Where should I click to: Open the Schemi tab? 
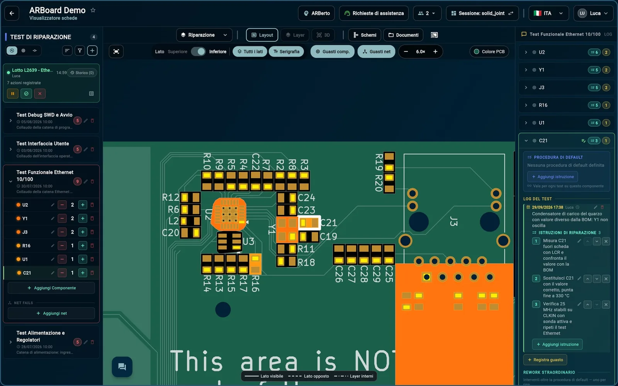(365, 35)
